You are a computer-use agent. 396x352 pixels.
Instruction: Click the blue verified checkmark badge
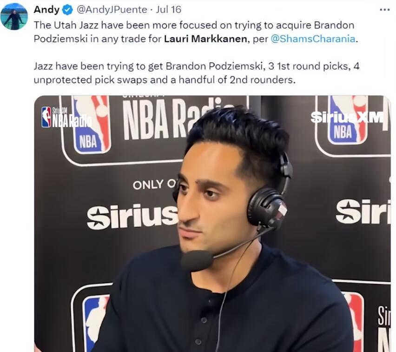tap(67, 10)
